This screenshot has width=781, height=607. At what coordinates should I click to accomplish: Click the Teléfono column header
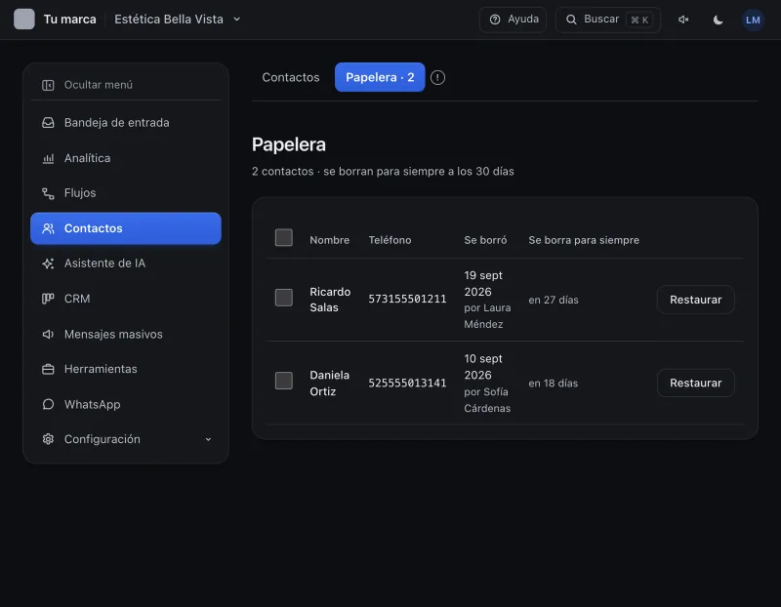[390, 240]
